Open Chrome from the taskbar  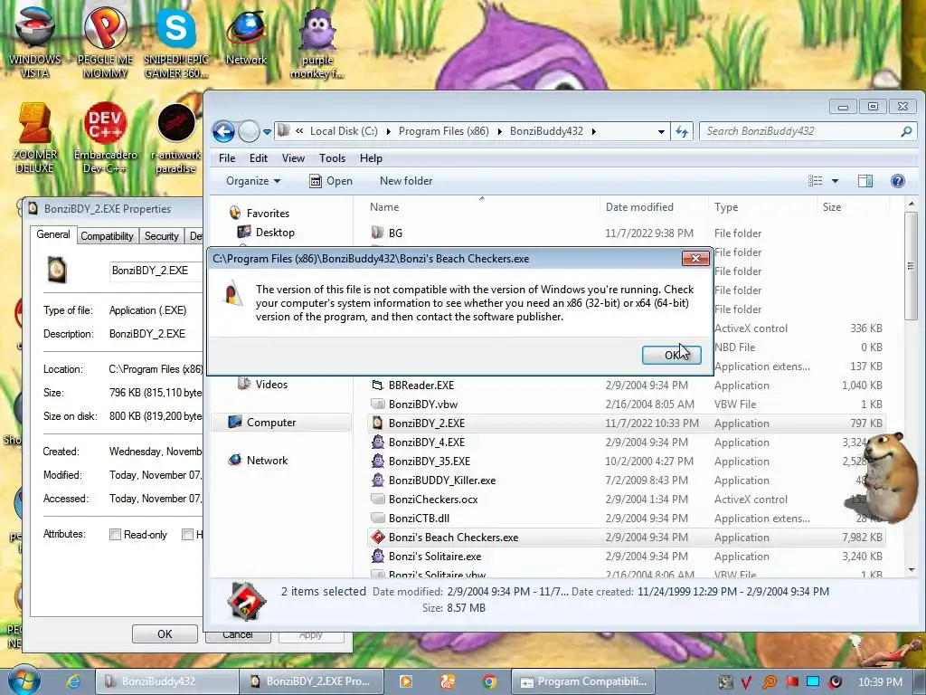click(489, 681)
